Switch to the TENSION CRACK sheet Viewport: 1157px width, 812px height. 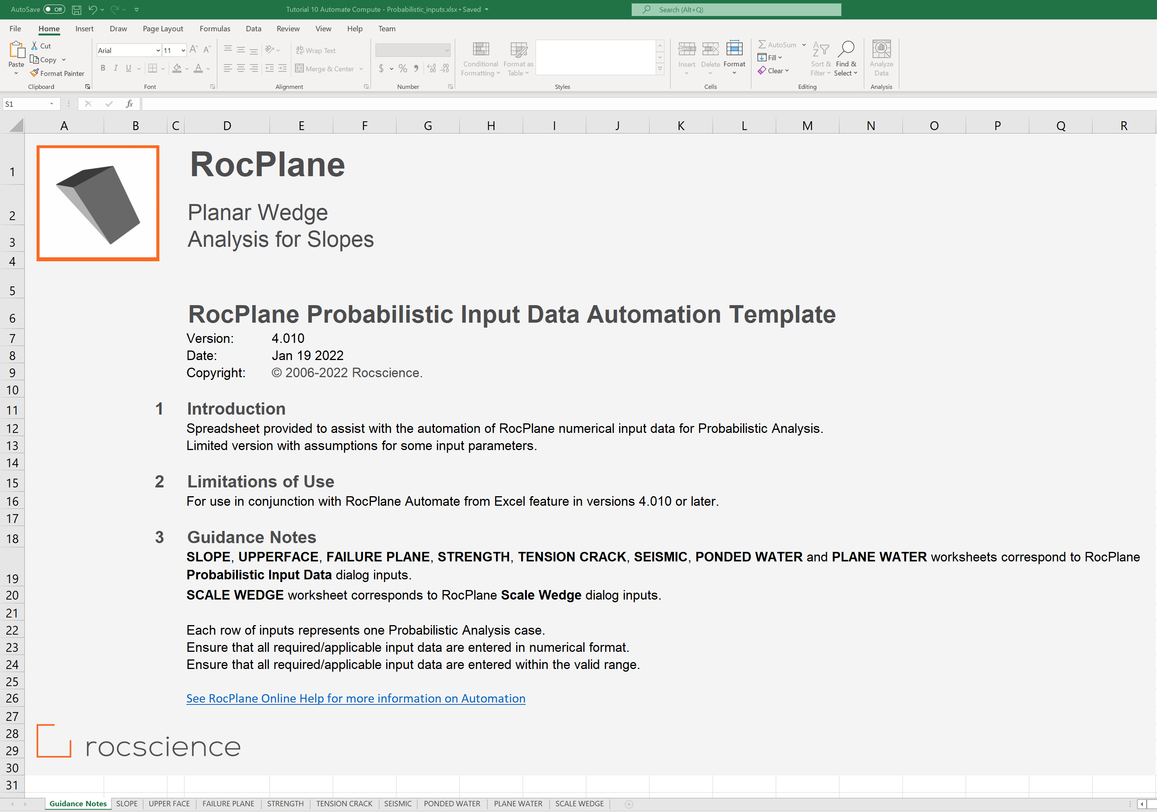click(x=344, y=804)
